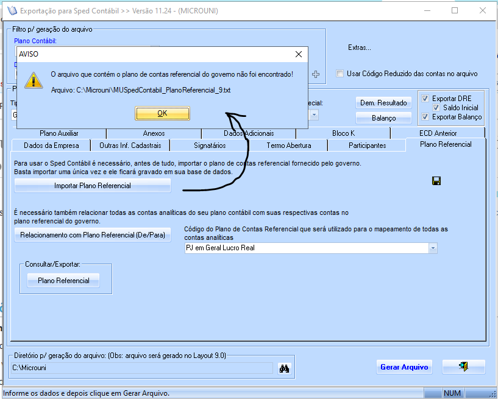Click the Dem. Resultado button
Viewport: 498px width, 400px height.
pyautogui.click(x=383, y=103)
